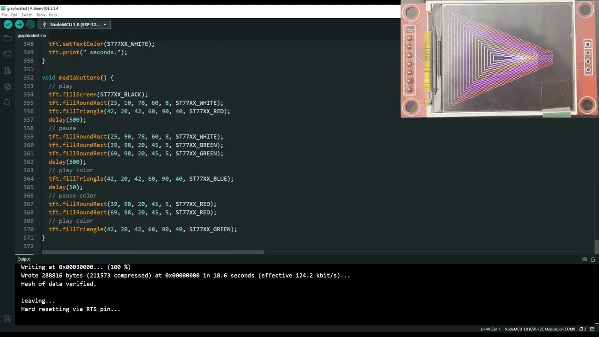Click "Hash of data verified." output line

click(x=58, y=284)
